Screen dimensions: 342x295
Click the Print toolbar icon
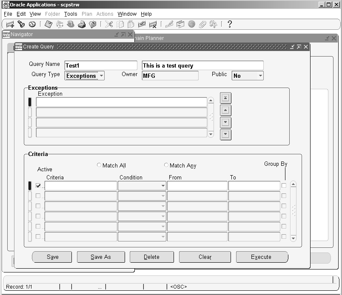82,24
